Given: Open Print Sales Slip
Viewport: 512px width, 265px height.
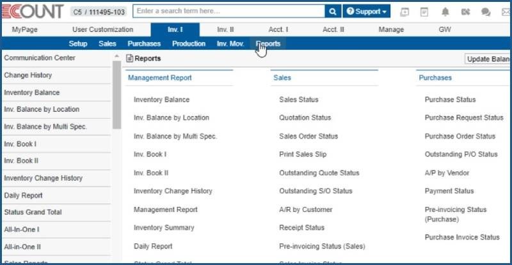Looking at the screenshot, I should click(x=302, y=155).
